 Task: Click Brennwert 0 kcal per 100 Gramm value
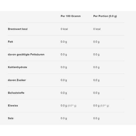pyautogui.click(x=64, y=29)
